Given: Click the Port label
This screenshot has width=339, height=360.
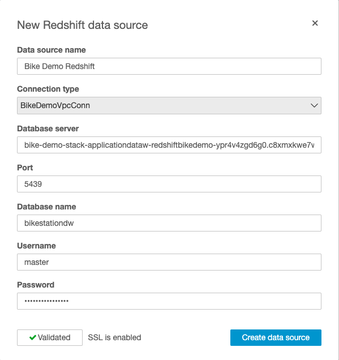Looking at the screenshot, I should (25, 168).
